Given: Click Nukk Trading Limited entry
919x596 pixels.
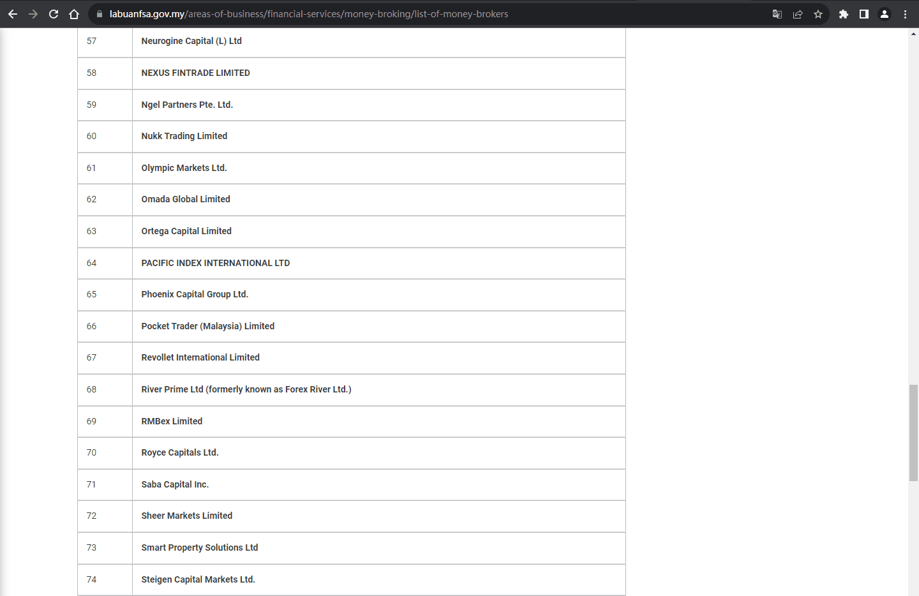Looking at the screenshot, I should pos(184,136).
